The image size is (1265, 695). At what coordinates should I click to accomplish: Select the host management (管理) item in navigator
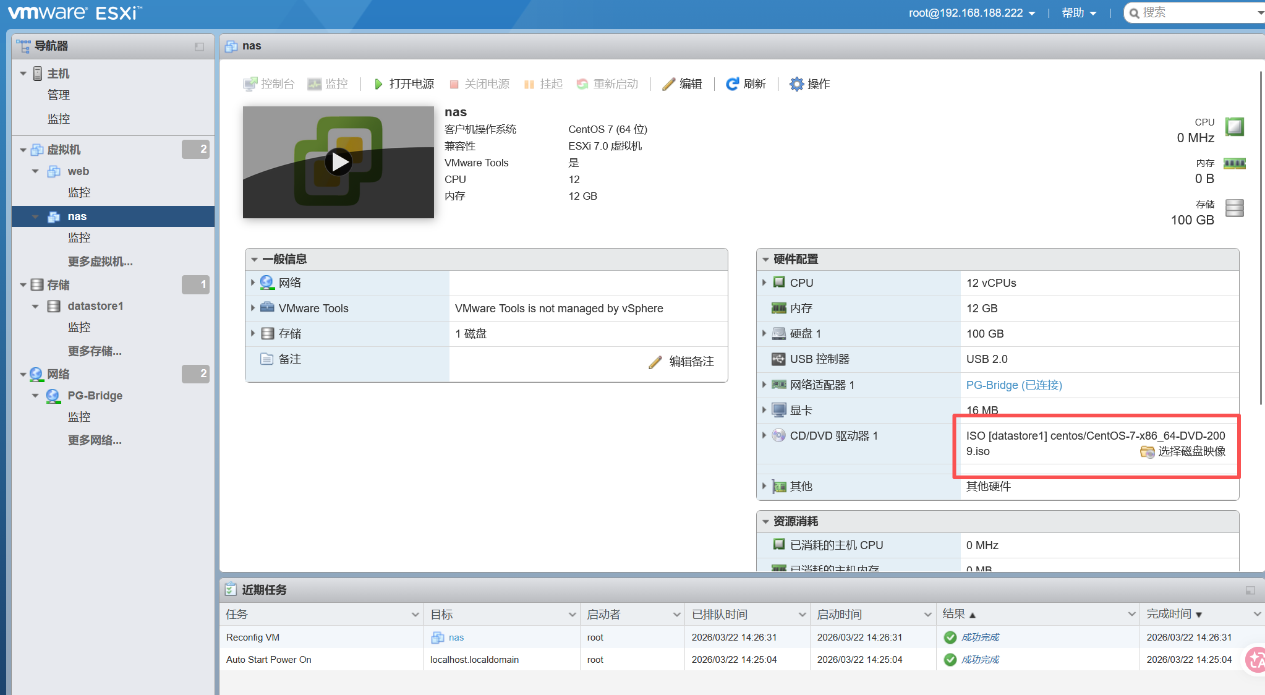[59, 95]
